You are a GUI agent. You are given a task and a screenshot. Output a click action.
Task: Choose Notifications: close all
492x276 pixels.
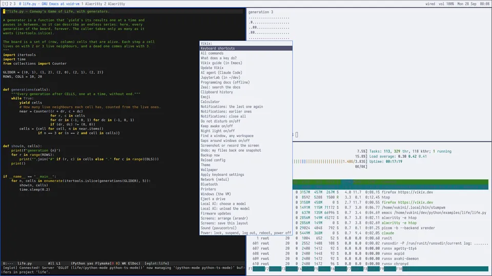click(x=246, y=117)
